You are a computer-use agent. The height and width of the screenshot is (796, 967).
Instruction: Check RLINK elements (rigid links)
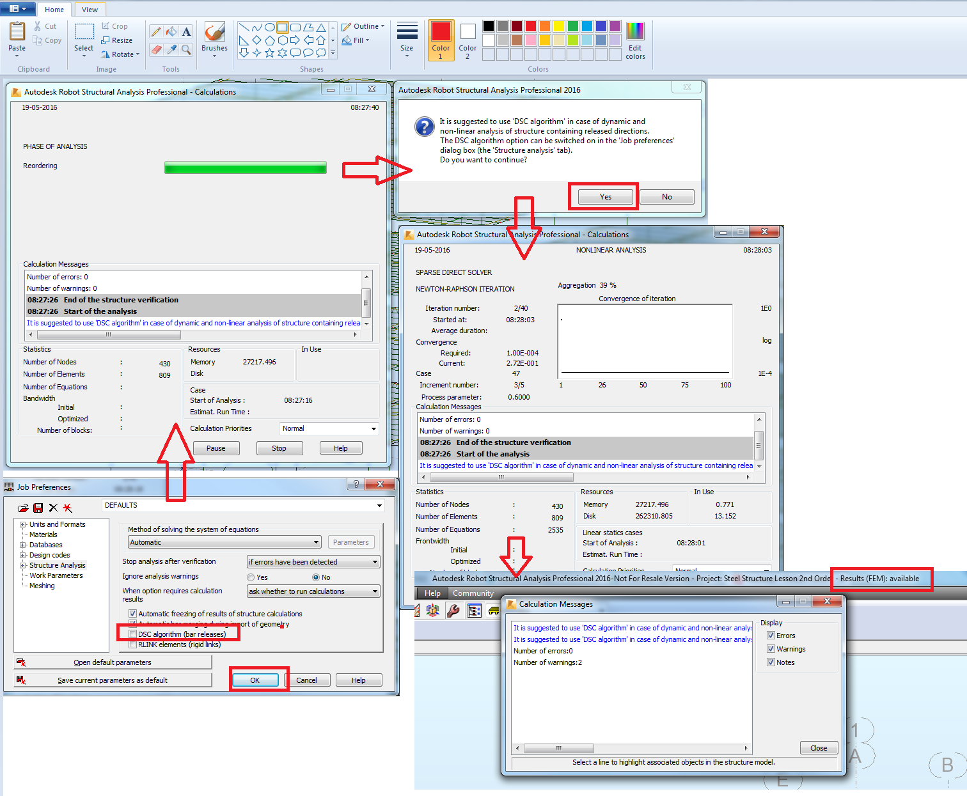click(132, 644)
